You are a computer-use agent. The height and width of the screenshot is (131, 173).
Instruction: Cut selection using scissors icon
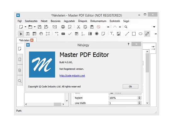click(78, 27)
